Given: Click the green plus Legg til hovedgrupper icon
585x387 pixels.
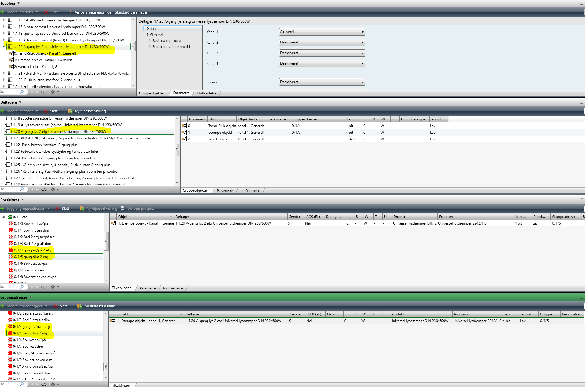Looking at the screenshot, I should click(2, 306).
